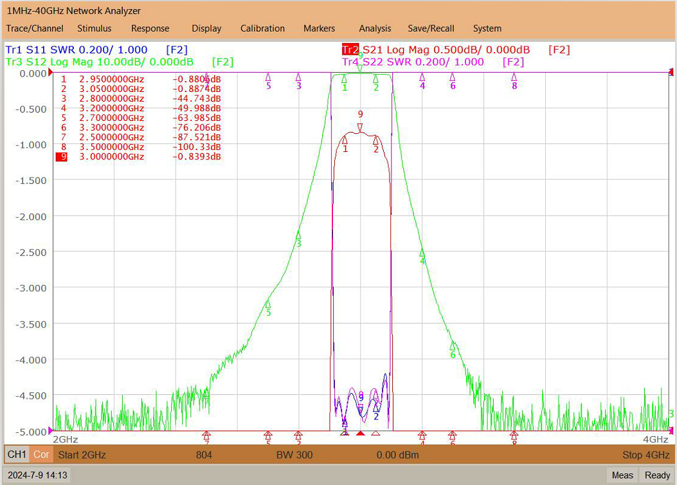Click red marker 9 triangle on S21 trace
The image size is (677, 485).
360,127
